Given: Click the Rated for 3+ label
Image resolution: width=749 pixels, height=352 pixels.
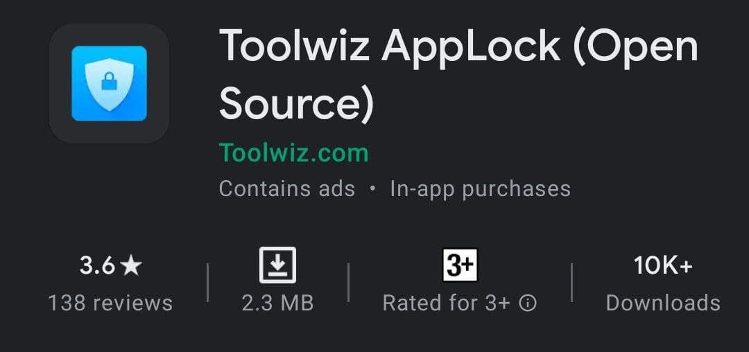Looking at the screenshot, I should (447, 303).
